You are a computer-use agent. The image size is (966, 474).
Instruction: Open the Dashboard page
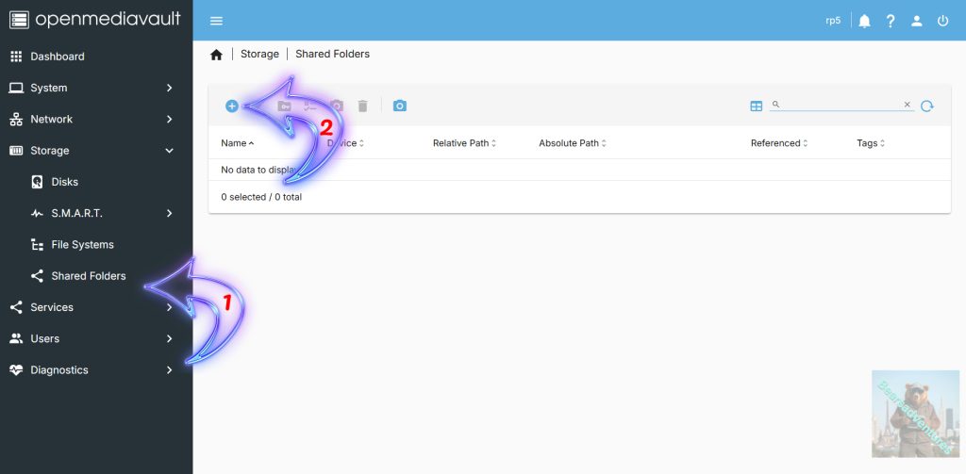coord(58,57)
